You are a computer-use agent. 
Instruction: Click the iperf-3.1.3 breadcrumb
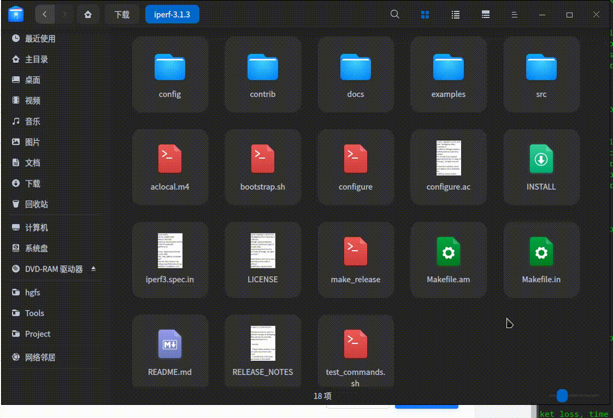point(172,14)
